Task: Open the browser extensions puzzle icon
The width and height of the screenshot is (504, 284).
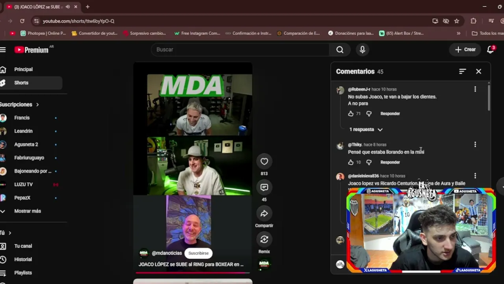Action: click(473, 21)
